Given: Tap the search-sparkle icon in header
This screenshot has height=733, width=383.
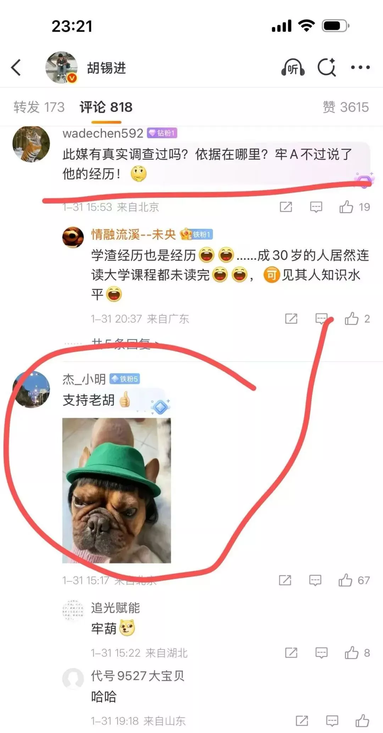Looking at the screenshot, I should coord(327,67).
